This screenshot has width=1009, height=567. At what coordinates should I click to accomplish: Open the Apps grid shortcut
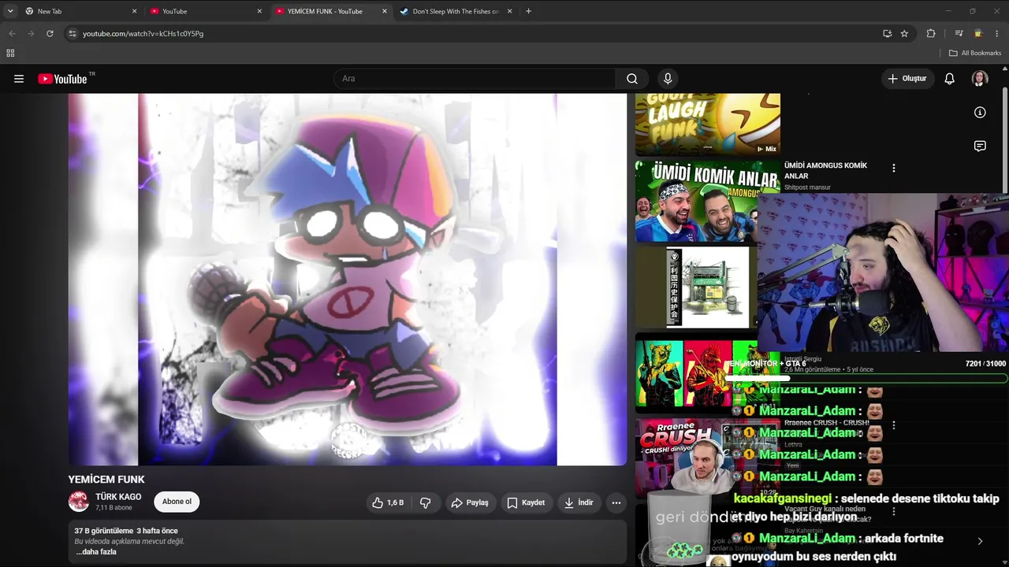10,53
